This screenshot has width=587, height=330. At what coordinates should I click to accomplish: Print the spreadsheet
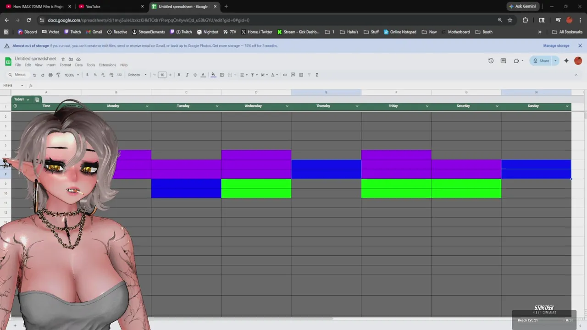pos(50,75)
